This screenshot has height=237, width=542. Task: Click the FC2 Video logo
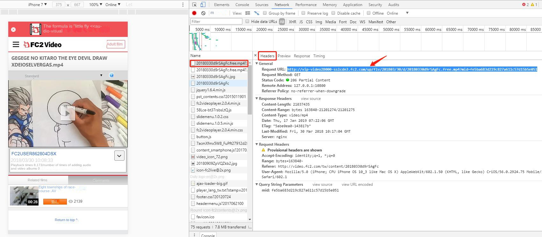coord(43,45)
